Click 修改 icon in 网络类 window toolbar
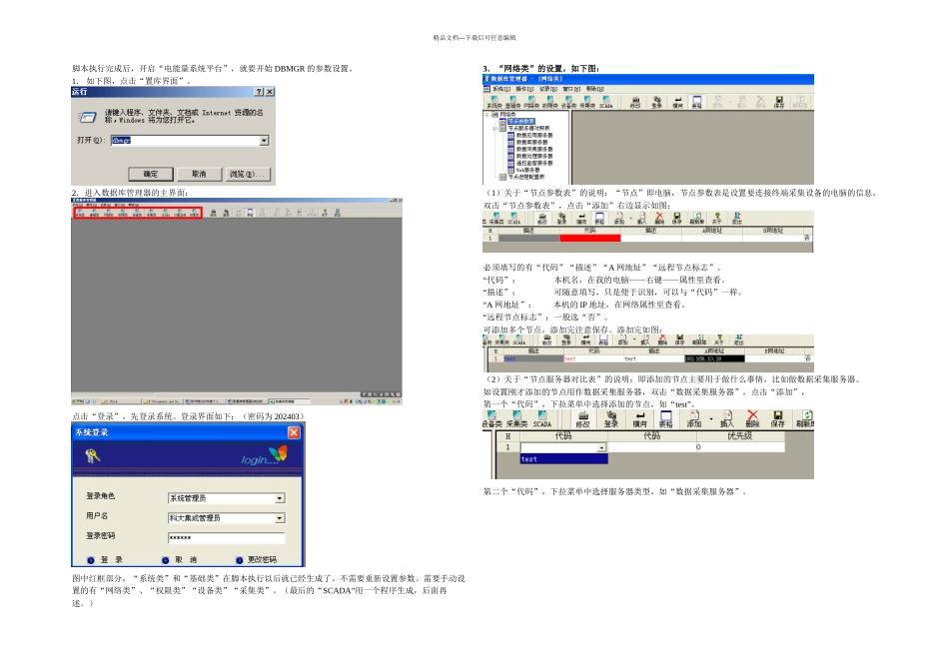 point(635,102)
